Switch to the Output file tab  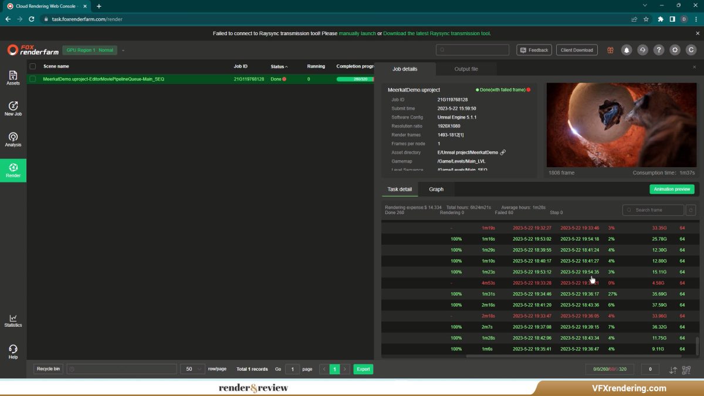coord(466,69)
